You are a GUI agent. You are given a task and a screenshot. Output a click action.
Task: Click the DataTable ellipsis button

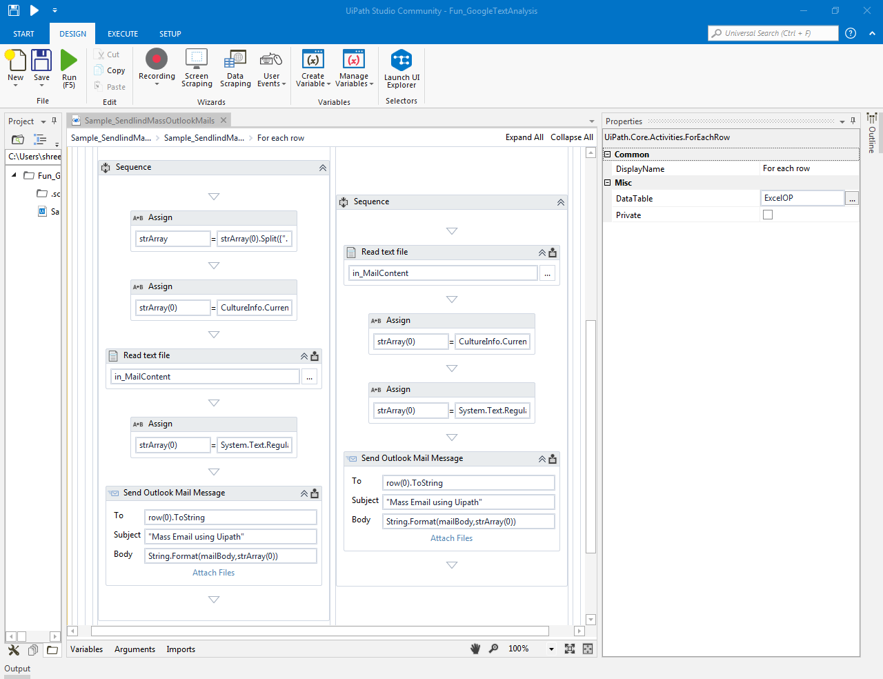pos(853,198)
